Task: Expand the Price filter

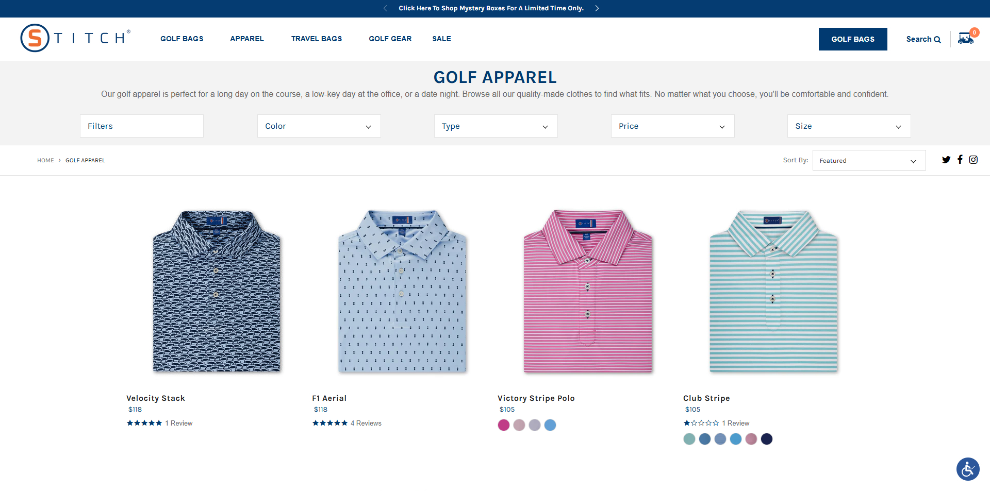Action: click(x=672, y=126)
